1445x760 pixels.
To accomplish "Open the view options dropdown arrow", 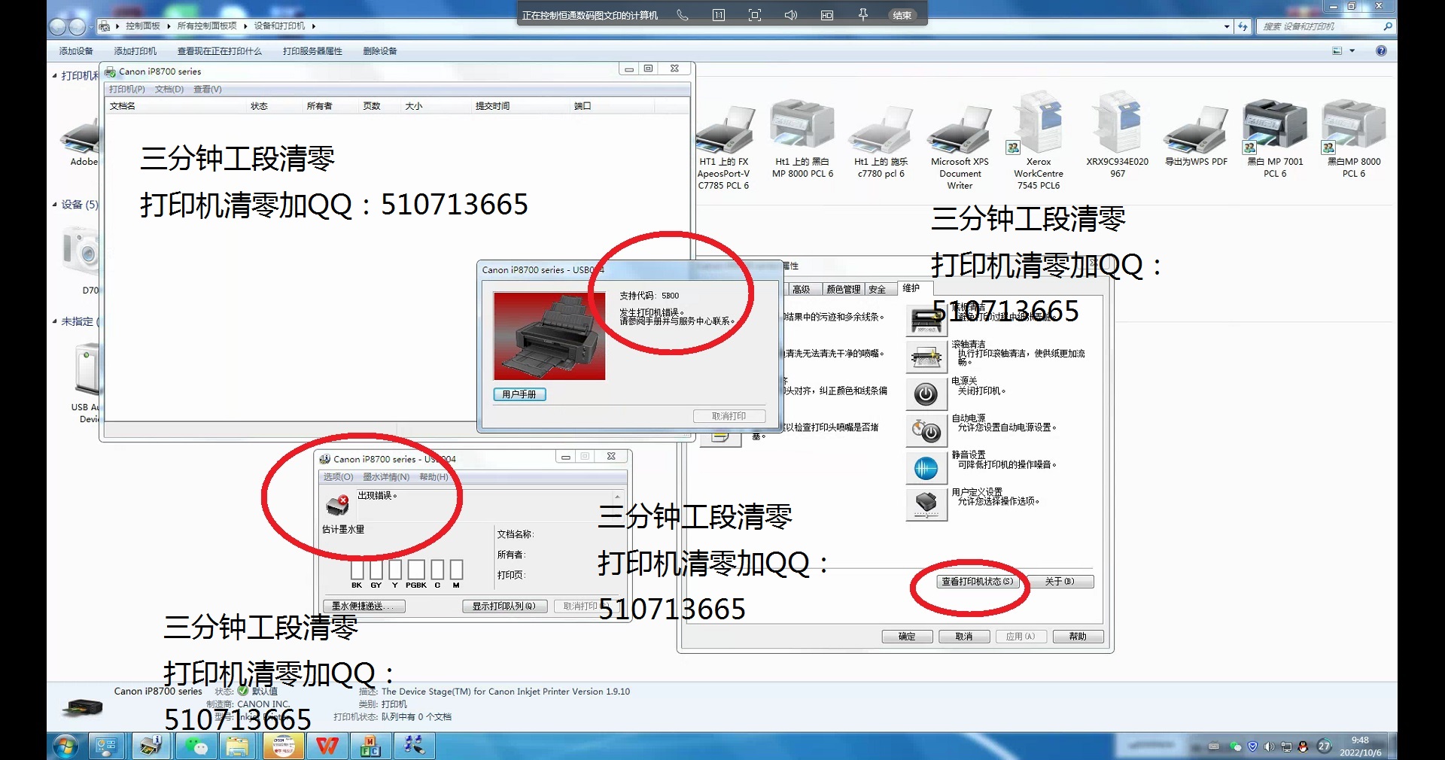I will pos(1352,51).
